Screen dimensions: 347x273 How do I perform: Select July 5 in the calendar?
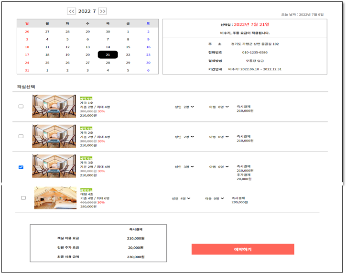(x=67, y=39)
